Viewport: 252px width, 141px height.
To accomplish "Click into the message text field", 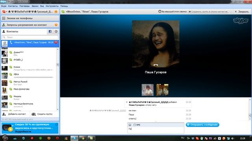I will 156,130.
